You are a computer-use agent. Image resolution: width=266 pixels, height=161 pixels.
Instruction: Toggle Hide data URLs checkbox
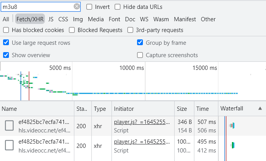[117, 7]
